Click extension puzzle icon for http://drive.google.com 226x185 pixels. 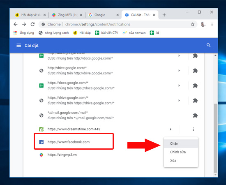coord(195,71)
